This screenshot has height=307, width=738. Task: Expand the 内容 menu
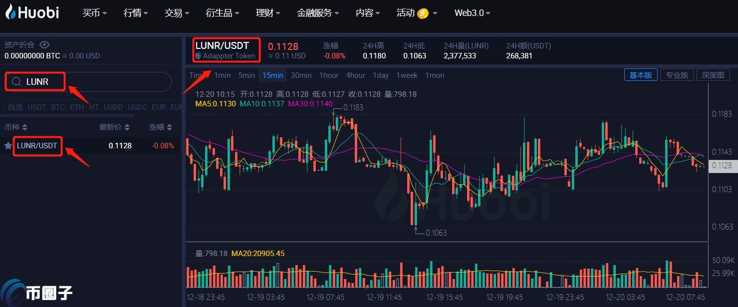pos(368,13)
